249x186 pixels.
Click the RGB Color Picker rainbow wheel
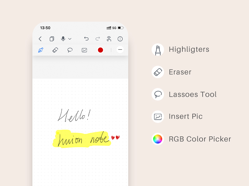click(158, 139)
